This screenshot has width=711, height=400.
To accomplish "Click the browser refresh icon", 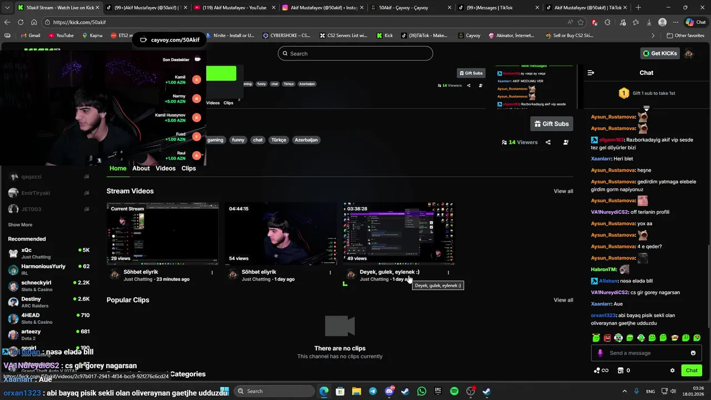I will [21, 22].
